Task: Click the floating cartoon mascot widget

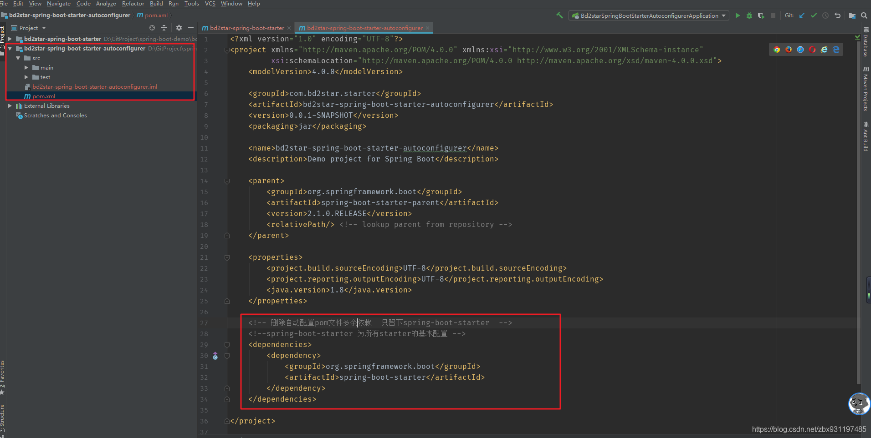Action: click(x=859, y=404)
